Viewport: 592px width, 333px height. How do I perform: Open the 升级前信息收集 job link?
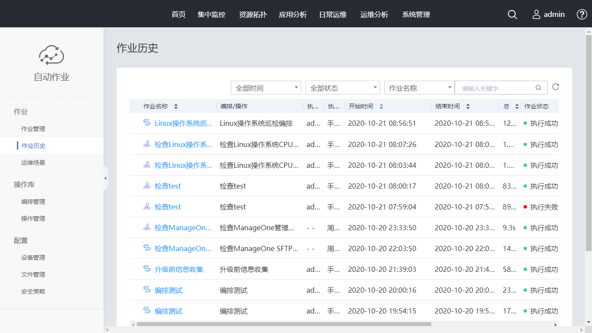pyautogui.click(x=179, y=269)
